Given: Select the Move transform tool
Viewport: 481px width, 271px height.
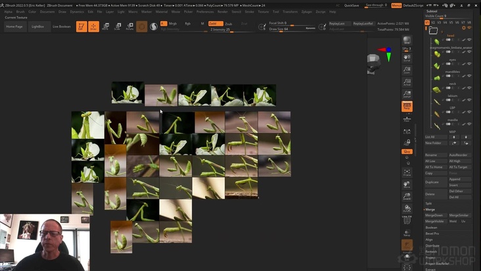Looking at the screenshot, I should pos(105,26).
